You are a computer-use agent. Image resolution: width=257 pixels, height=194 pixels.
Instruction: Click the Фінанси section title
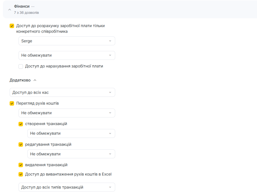coord(22,6)
